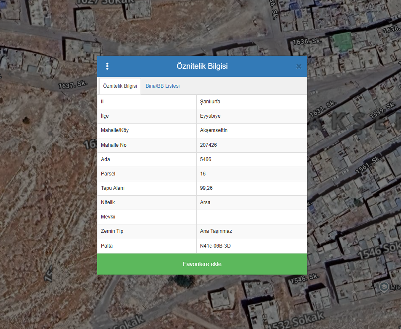
Task: Click the graduation cap school marker on map
Action: tap(384, 286)
